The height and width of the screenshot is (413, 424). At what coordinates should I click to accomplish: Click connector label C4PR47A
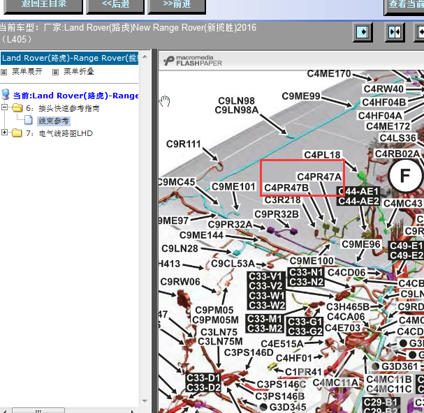tap(319, 177)
